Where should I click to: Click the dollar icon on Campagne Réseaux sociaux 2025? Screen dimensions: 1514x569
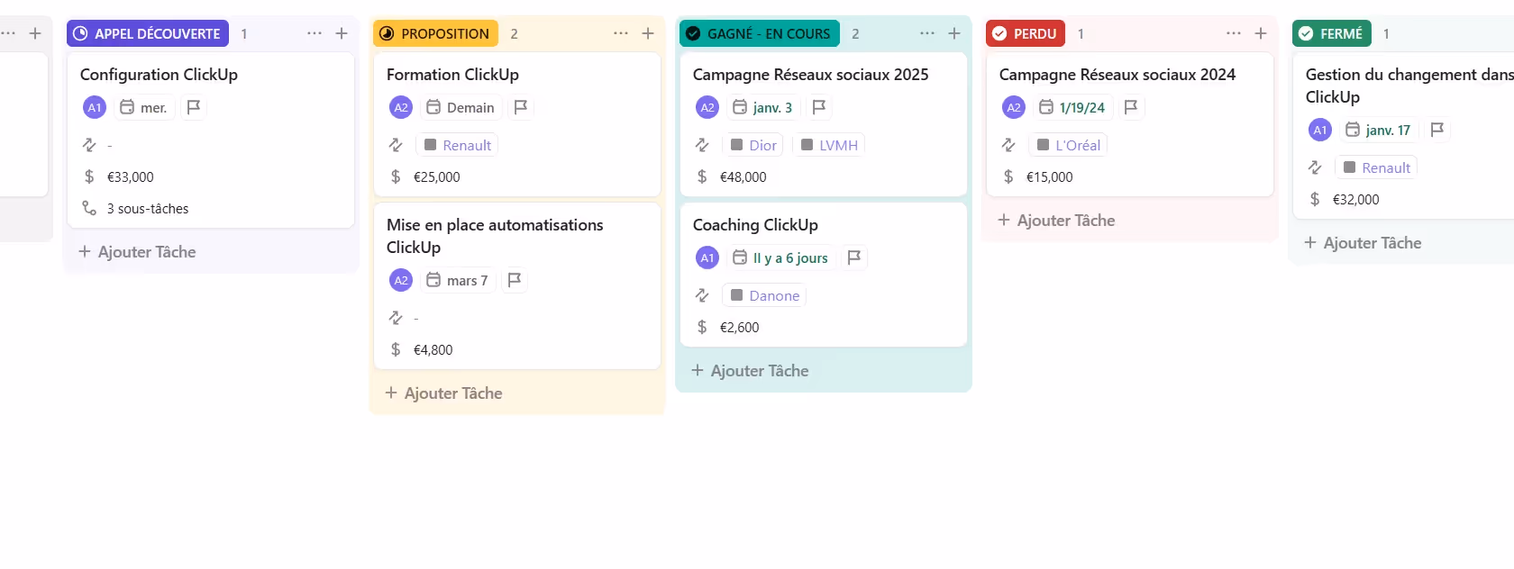701,176
